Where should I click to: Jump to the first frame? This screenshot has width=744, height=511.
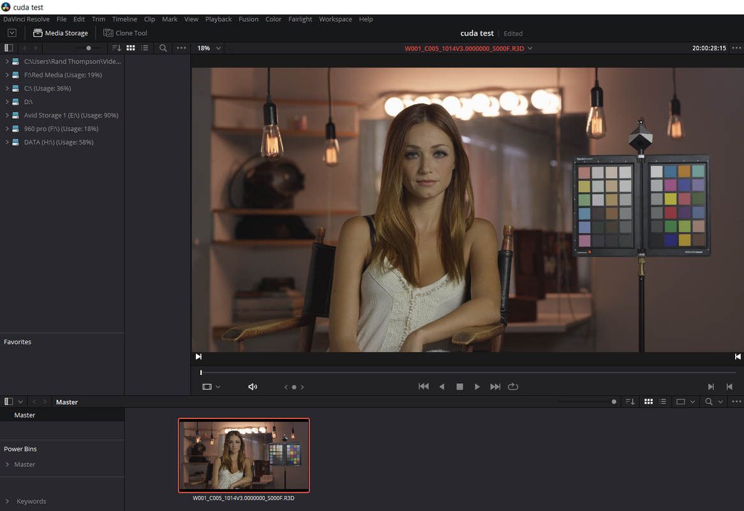(424, 386)
